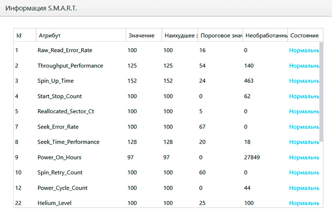Click the Spin_Up_Time attribute name
The width and height of the screenshot is (332, 215).
coord(56,81)
